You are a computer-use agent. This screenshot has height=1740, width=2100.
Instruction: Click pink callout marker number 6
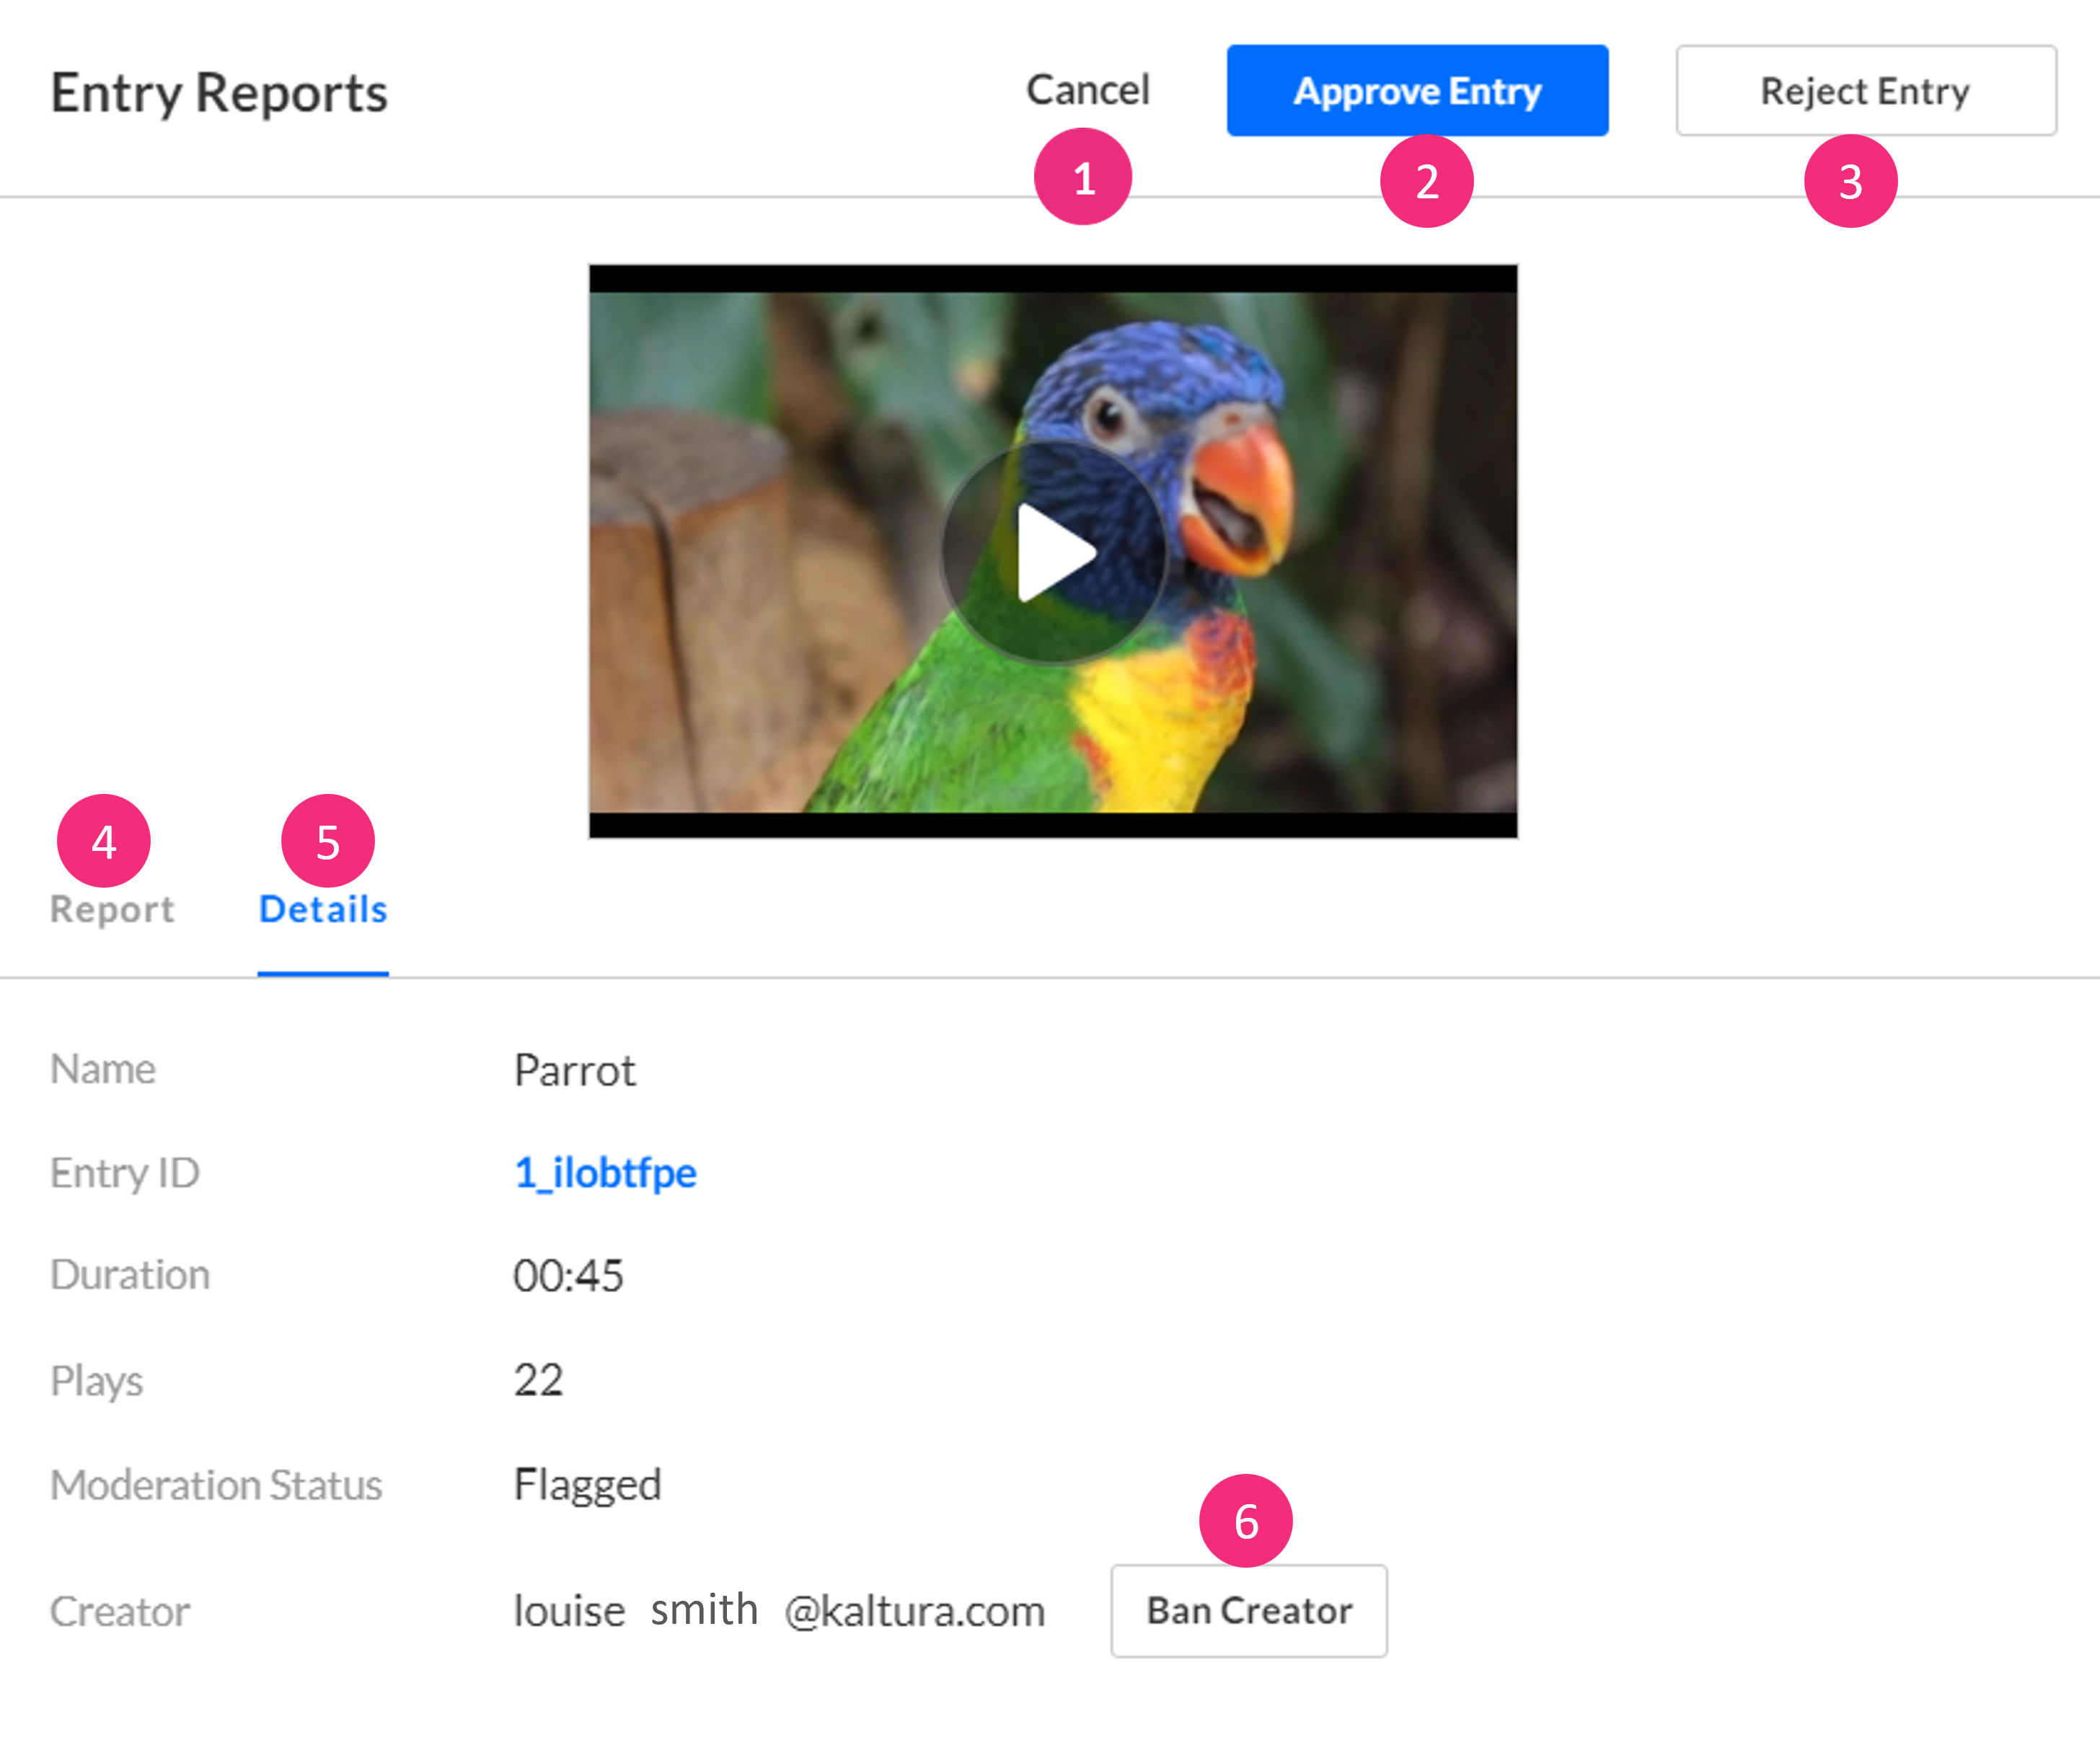(x=1245, y=1520)
